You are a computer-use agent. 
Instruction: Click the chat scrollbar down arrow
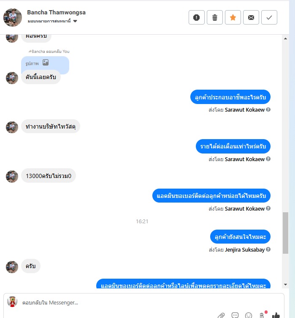(285, 285)
